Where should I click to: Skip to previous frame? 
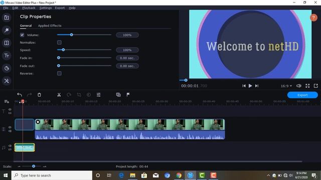tap(244, 86)
